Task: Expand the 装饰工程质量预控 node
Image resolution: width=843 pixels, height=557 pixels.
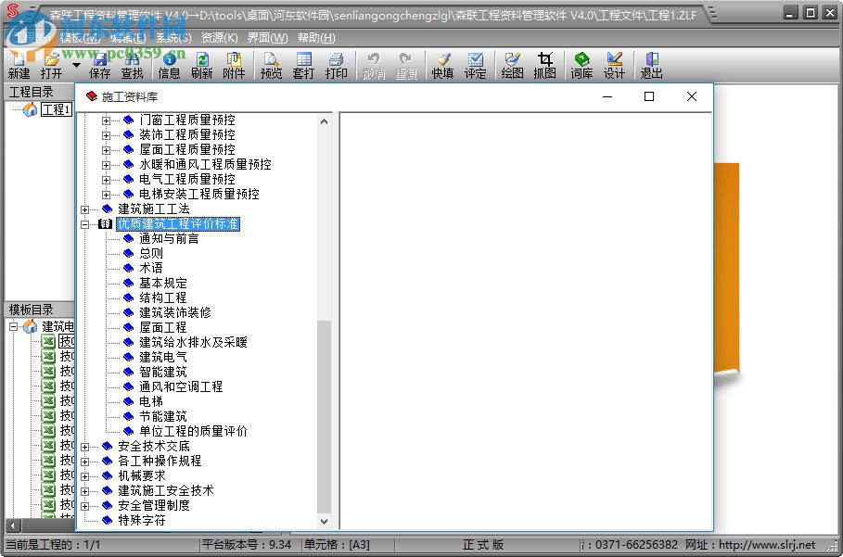Action: [x=106, y=135]
